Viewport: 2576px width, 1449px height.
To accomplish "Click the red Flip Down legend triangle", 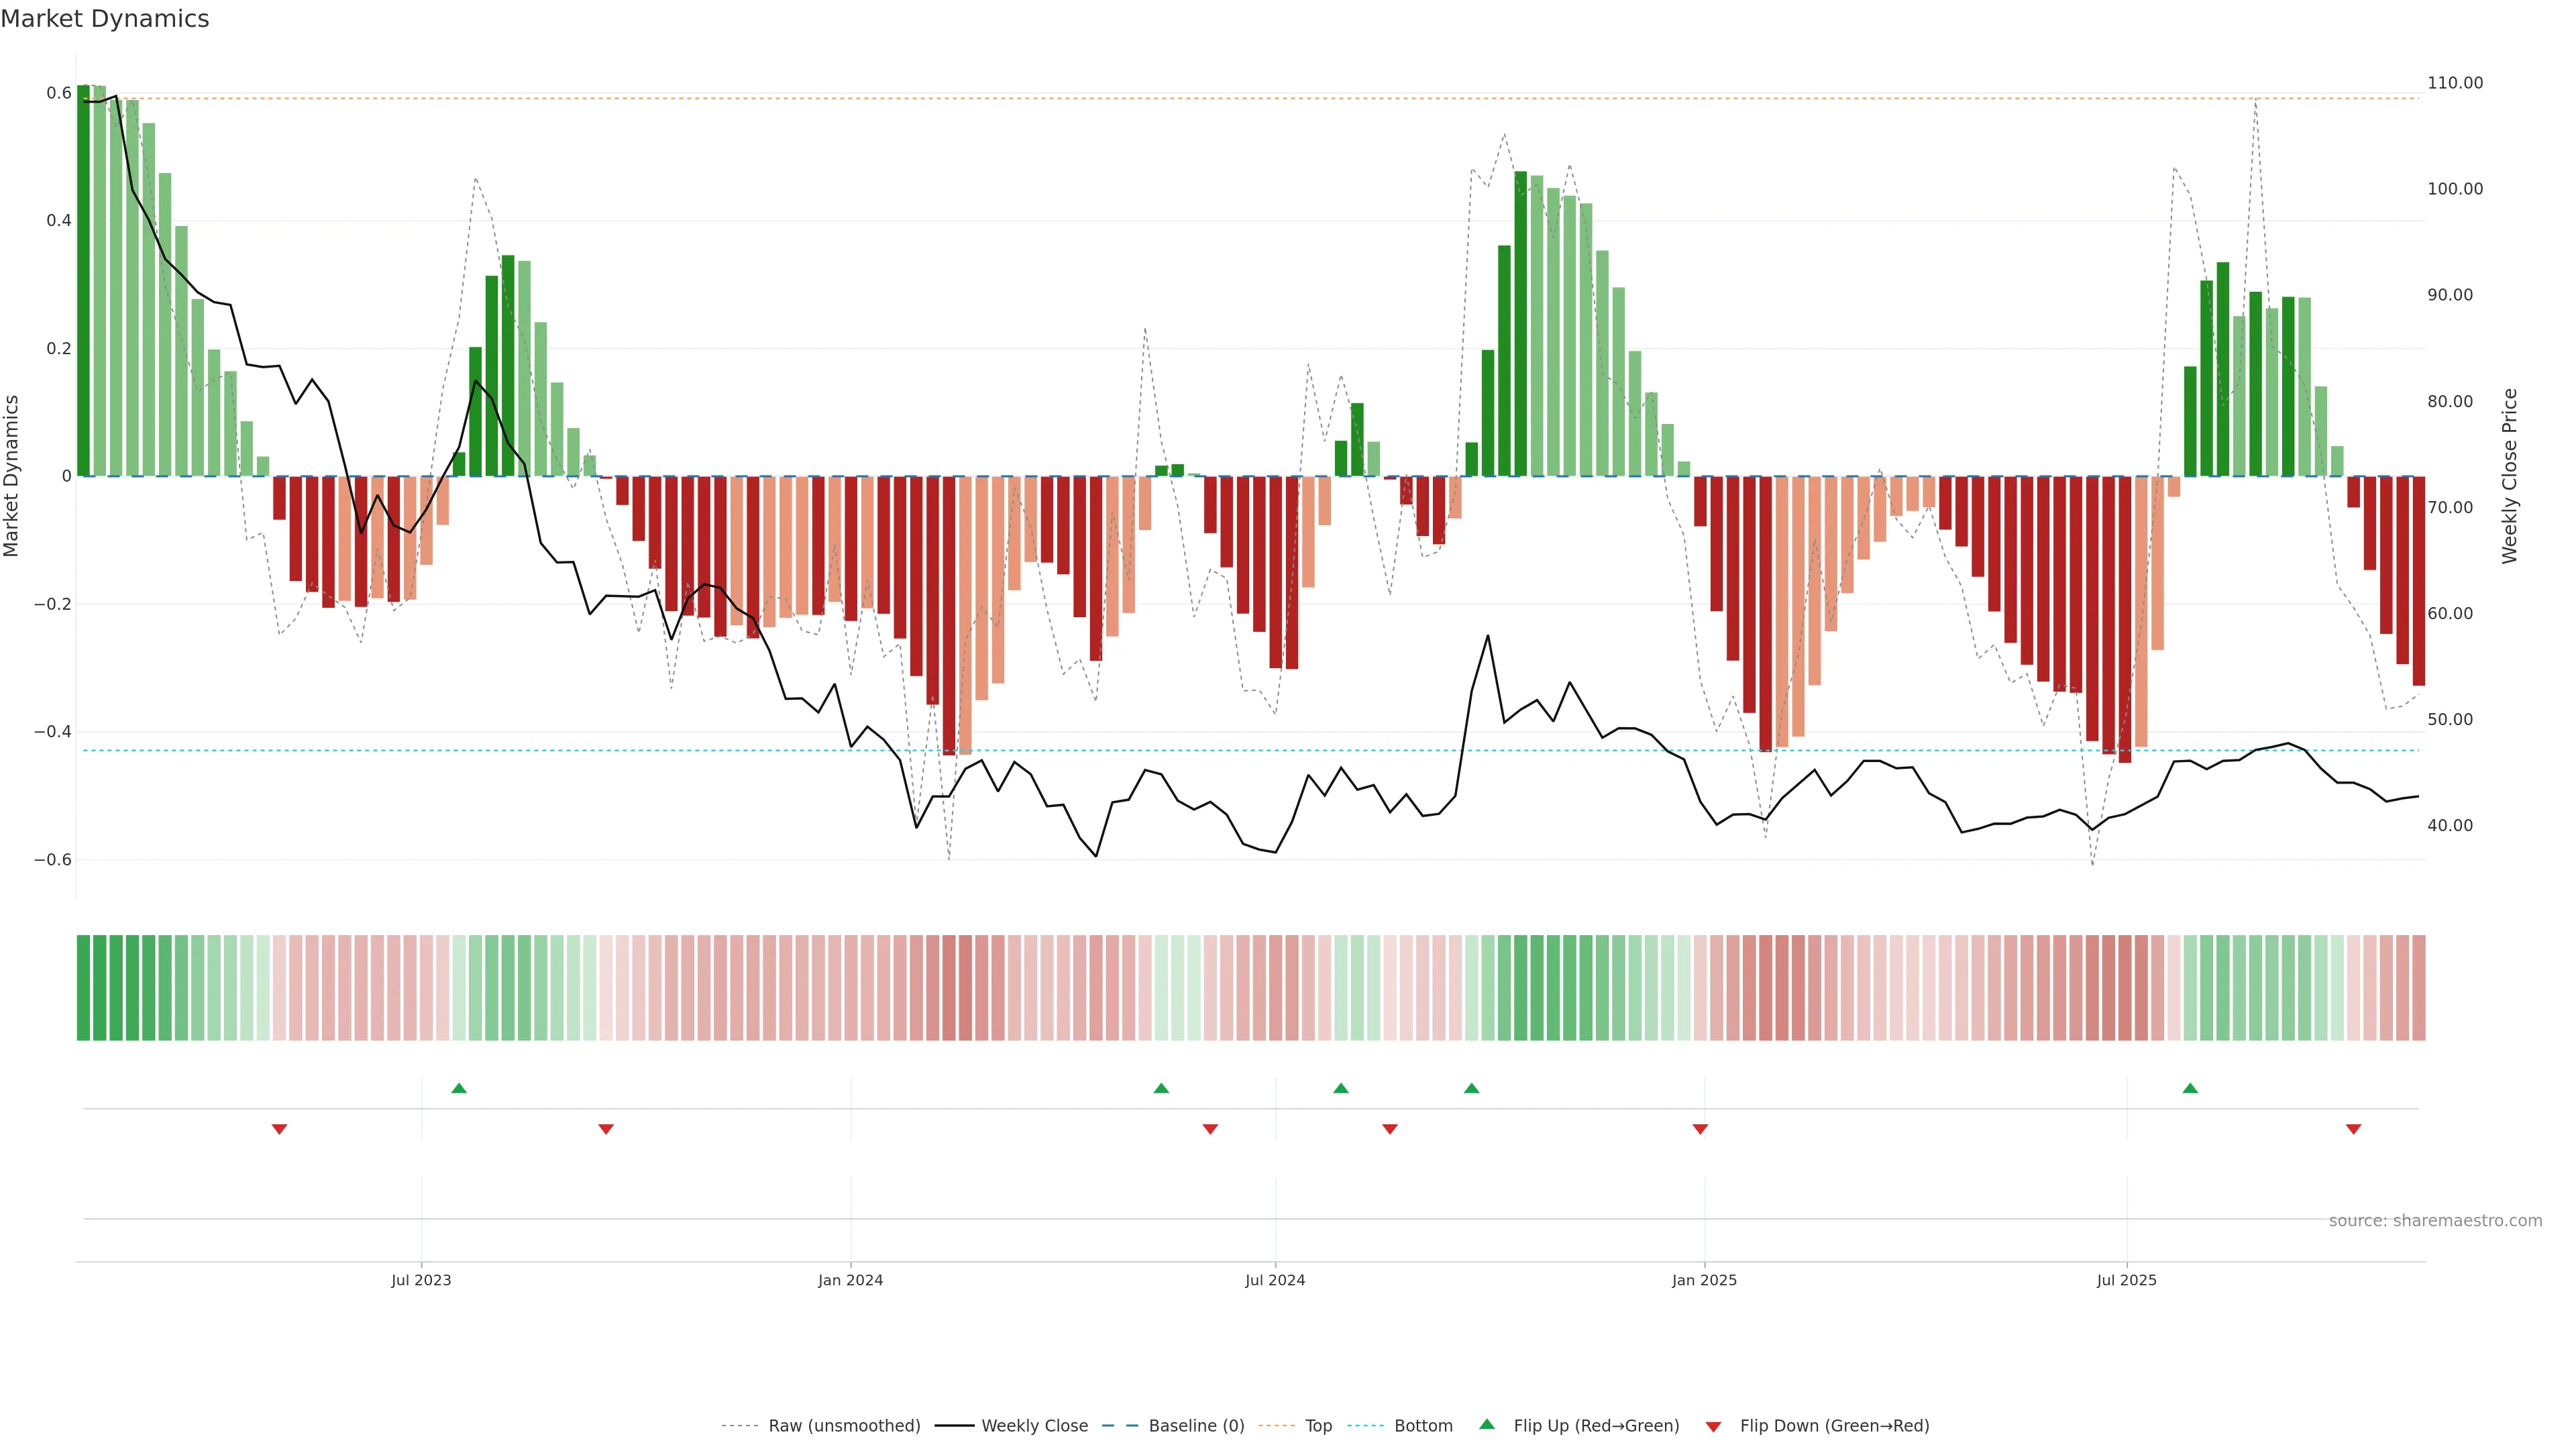I will pos(1713,1426).
